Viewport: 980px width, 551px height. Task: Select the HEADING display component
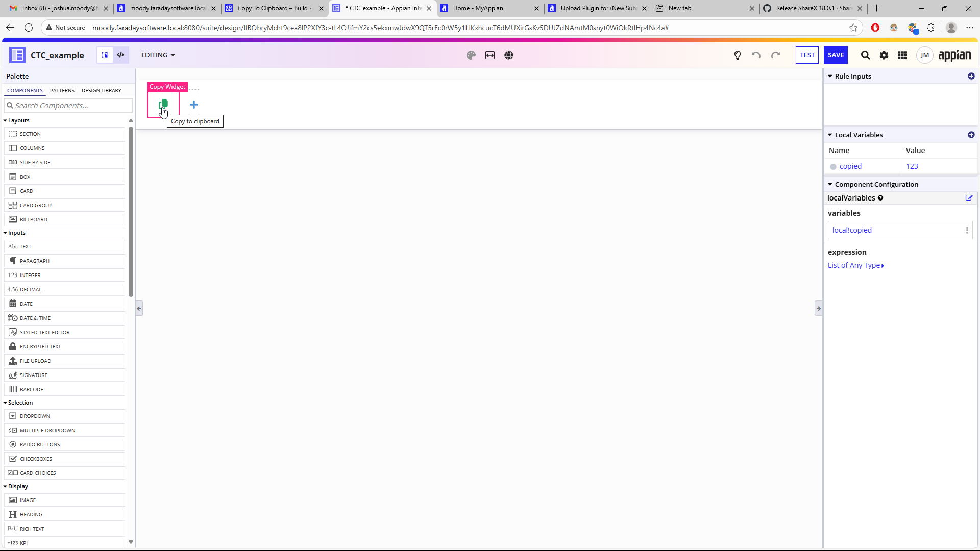coord(64,515)
